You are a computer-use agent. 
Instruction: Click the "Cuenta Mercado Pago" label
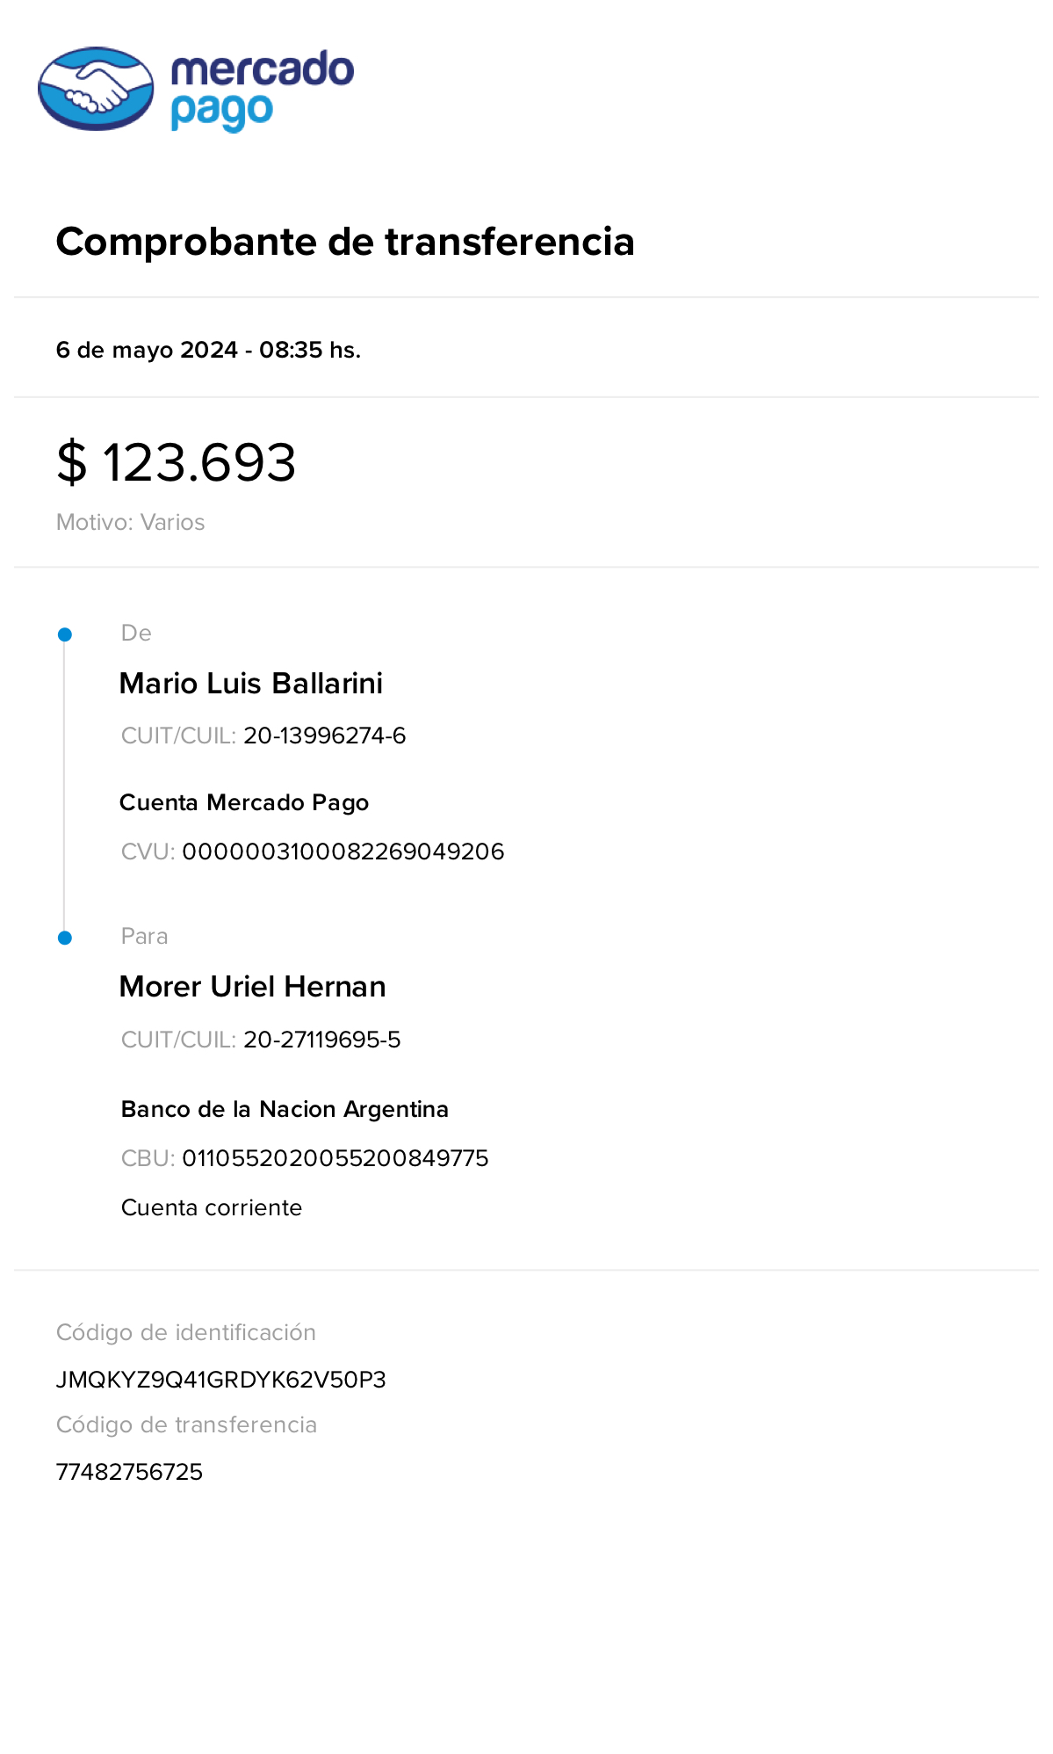pyautogui.click(x=244, y=802)
